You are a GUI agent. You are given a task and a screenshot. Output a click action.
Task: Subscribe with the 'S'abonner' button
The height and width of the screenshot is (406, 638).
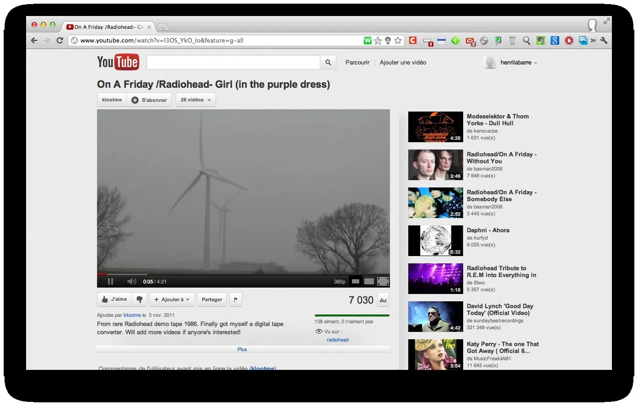click(x=149, y=100)
